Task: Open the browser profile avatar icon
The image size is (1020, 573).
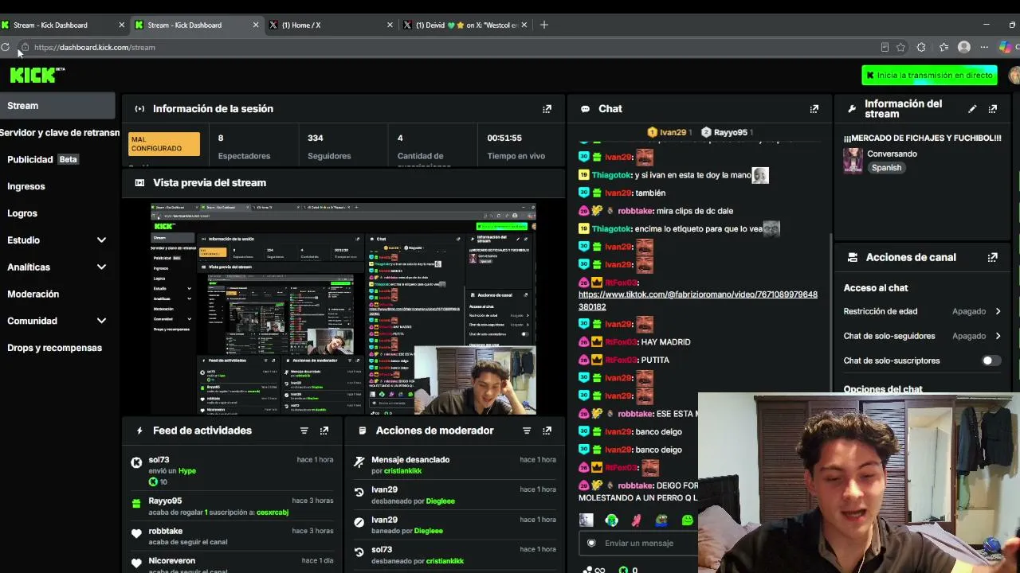Action: (964, 48)
